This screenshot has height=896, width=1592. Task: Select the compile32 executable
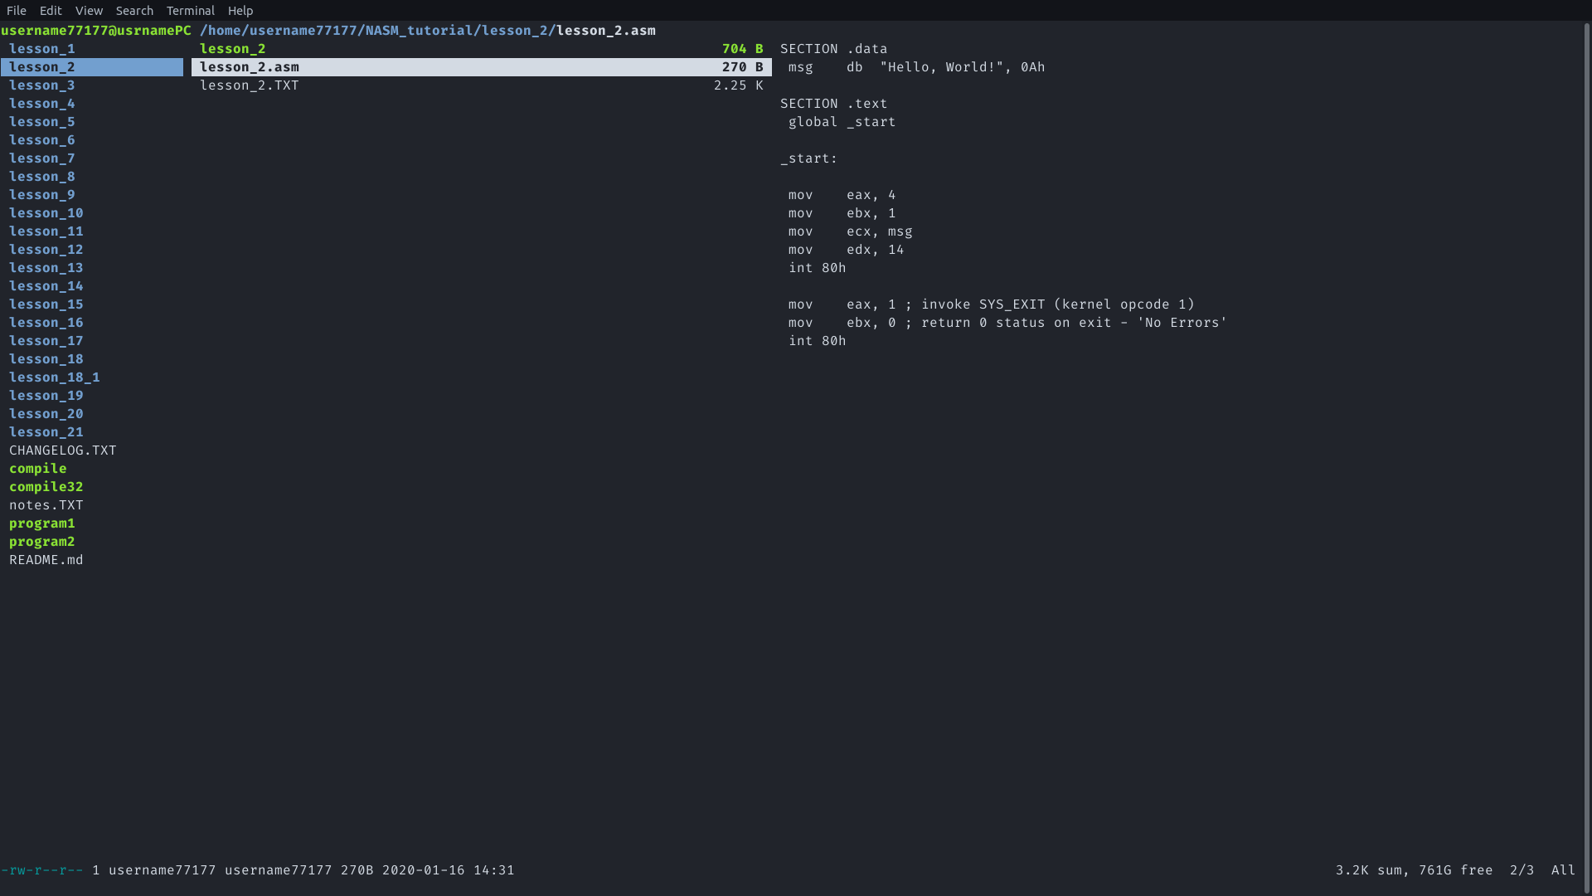pyautogui.click(x=46, y=487)
